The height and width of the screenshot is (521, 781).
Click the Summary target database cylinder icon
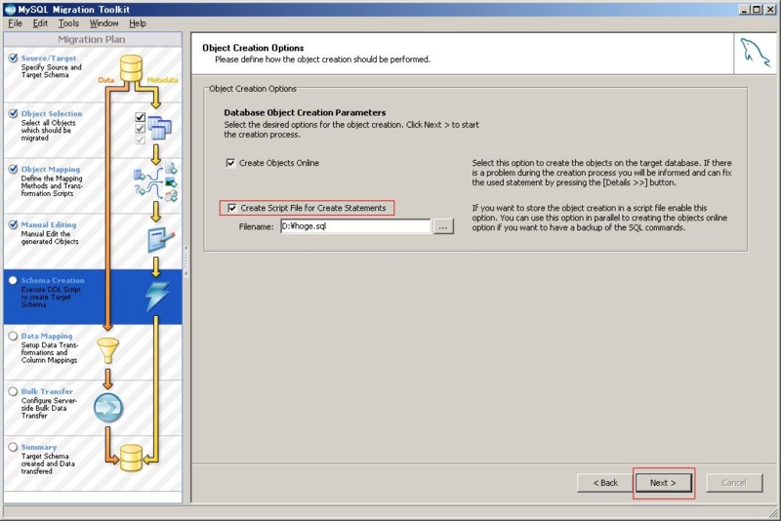point(131,458)
